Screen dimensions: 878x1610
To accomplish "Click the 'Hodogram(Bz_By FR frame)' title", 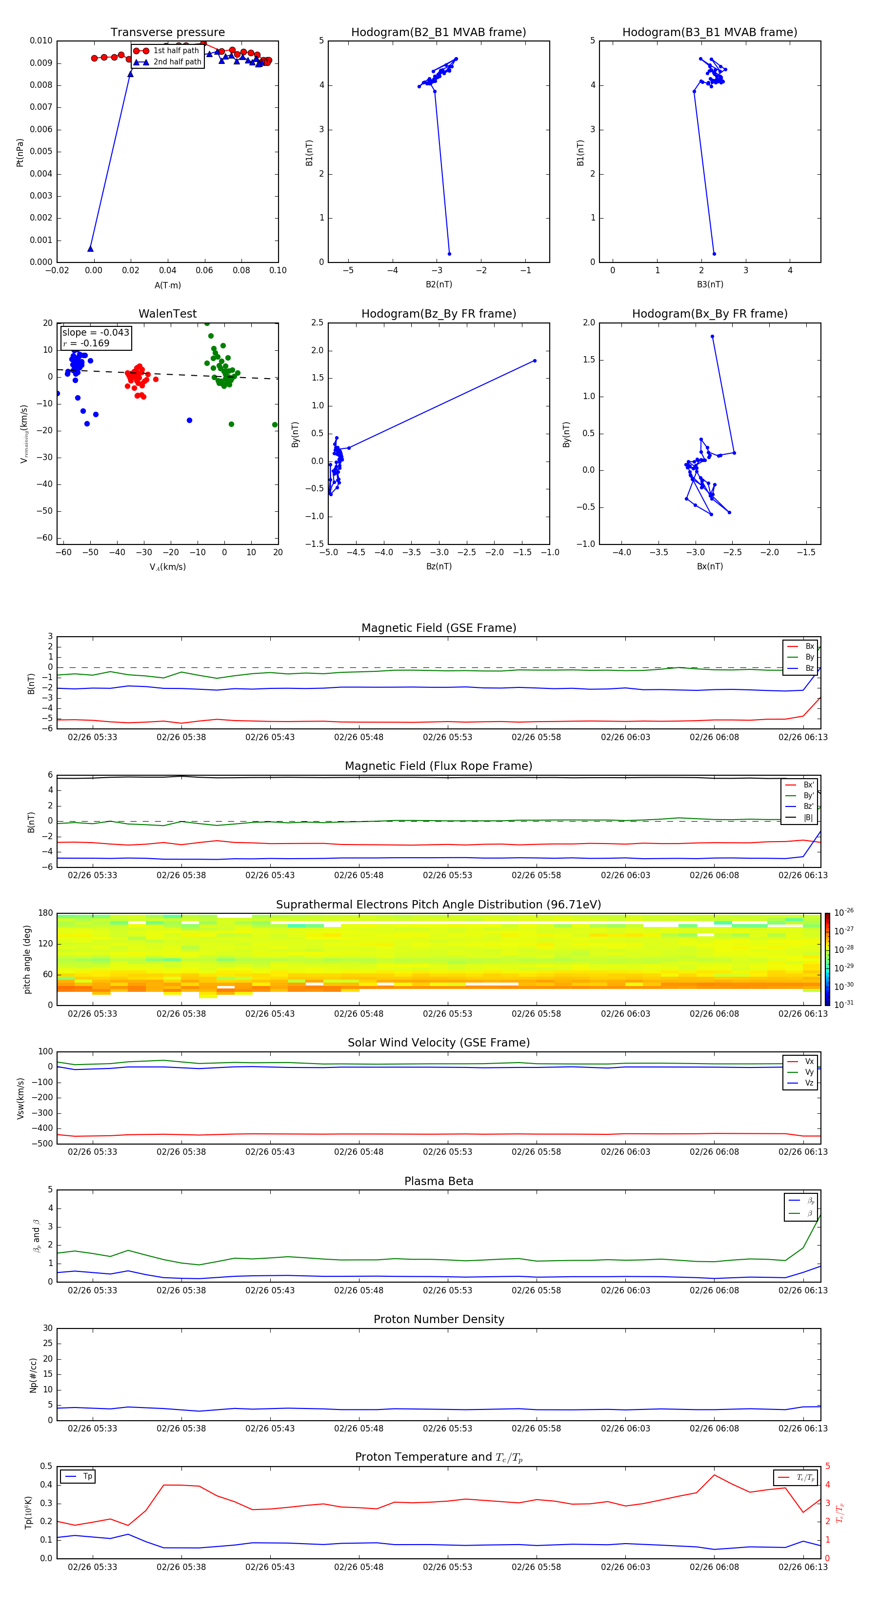I will [x=439, y=314].
